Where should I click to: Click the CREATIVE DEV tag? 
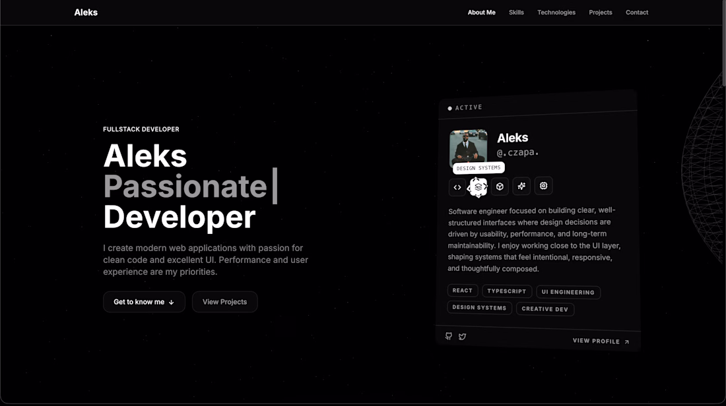click(x=545, y=309)
